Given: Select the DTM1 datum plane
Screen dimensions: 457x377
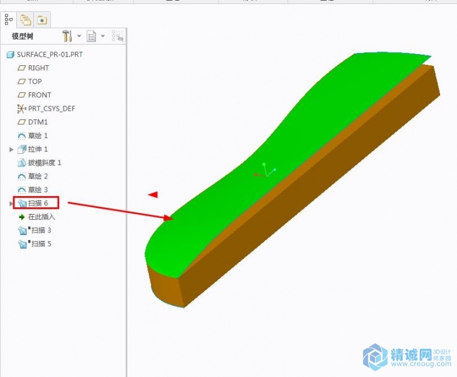Looking at the screenshot, I should click(38, 122).
